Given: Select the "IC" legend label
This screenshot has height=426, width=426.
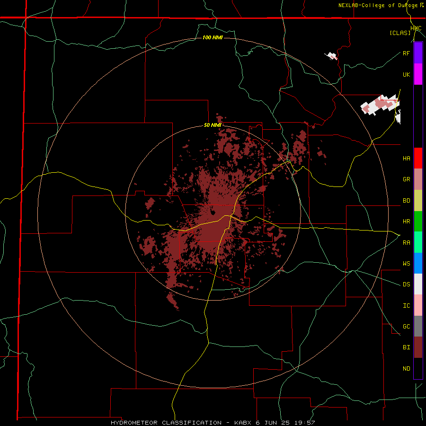Looking at the screenshot, I should (406, 305).
